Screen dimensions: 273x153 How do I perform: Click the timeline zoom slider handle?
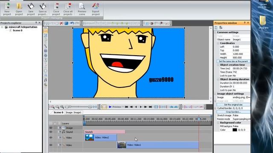70,107
